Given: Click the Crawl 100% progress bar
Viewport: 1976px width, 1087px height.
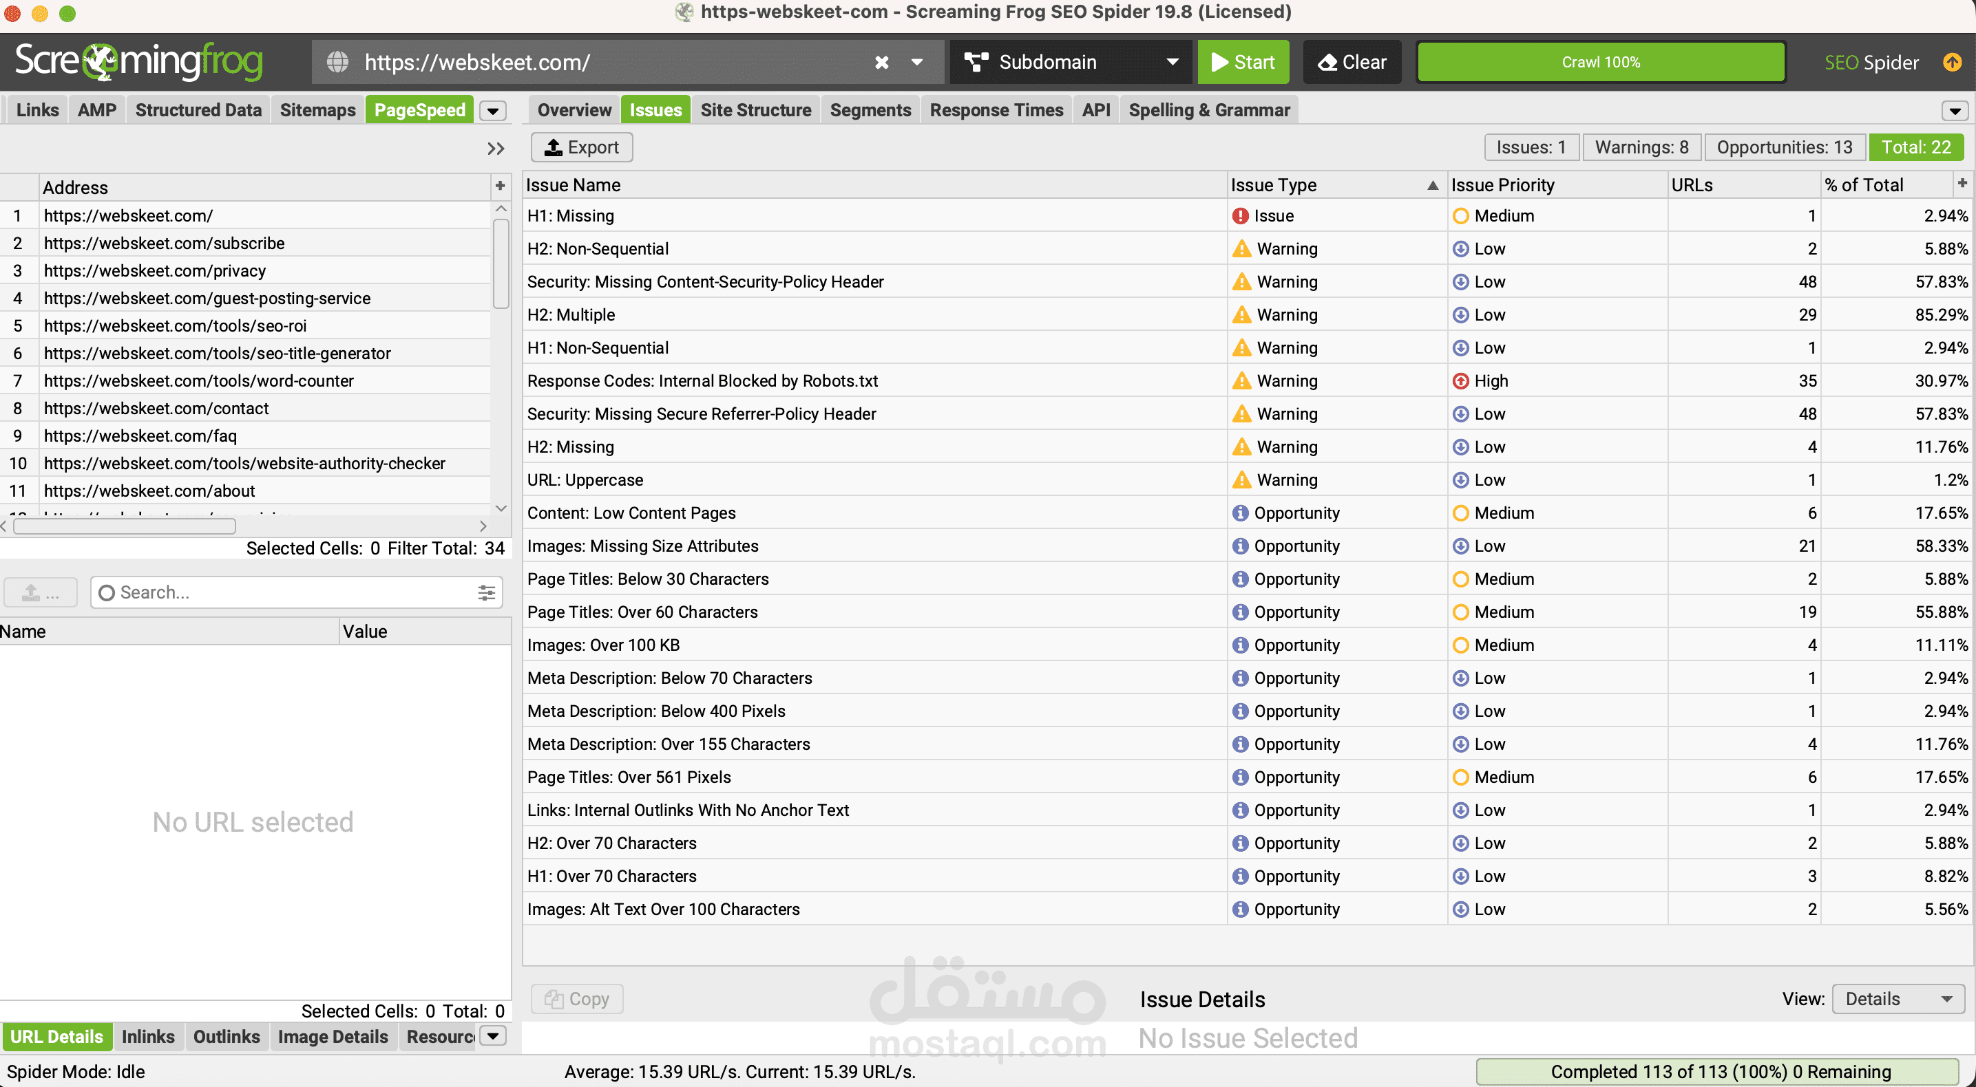Looking at the screenshot, I should tap(1600, 62).
